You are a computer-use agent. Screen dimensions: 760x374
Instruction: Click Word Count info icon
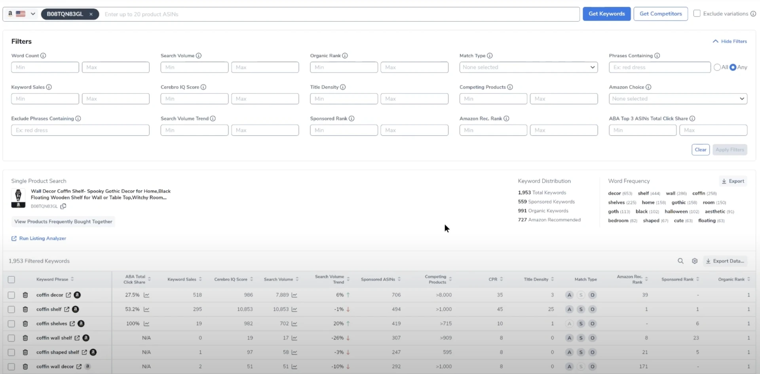(43, 56)
